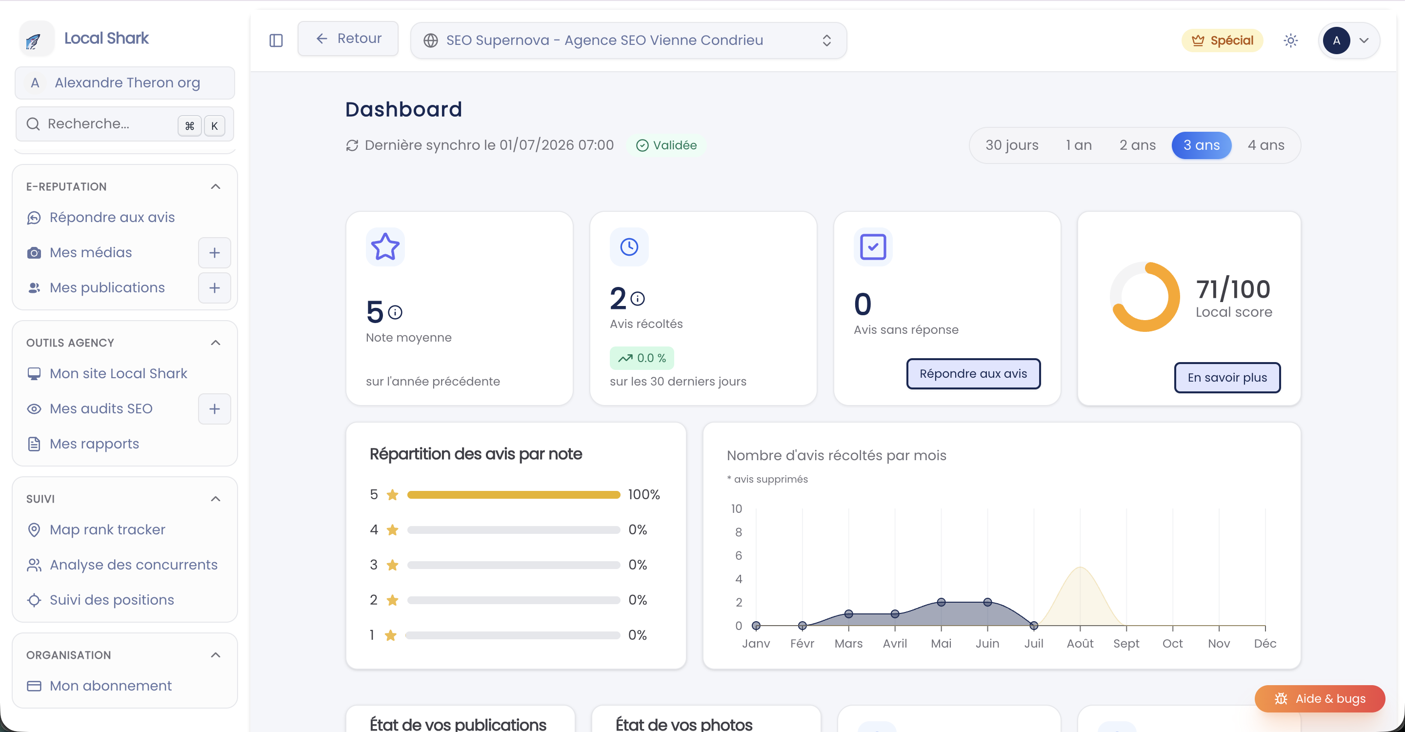Click En savoir plus button
Viewport: 1405px width, 732px height.
1226,377
